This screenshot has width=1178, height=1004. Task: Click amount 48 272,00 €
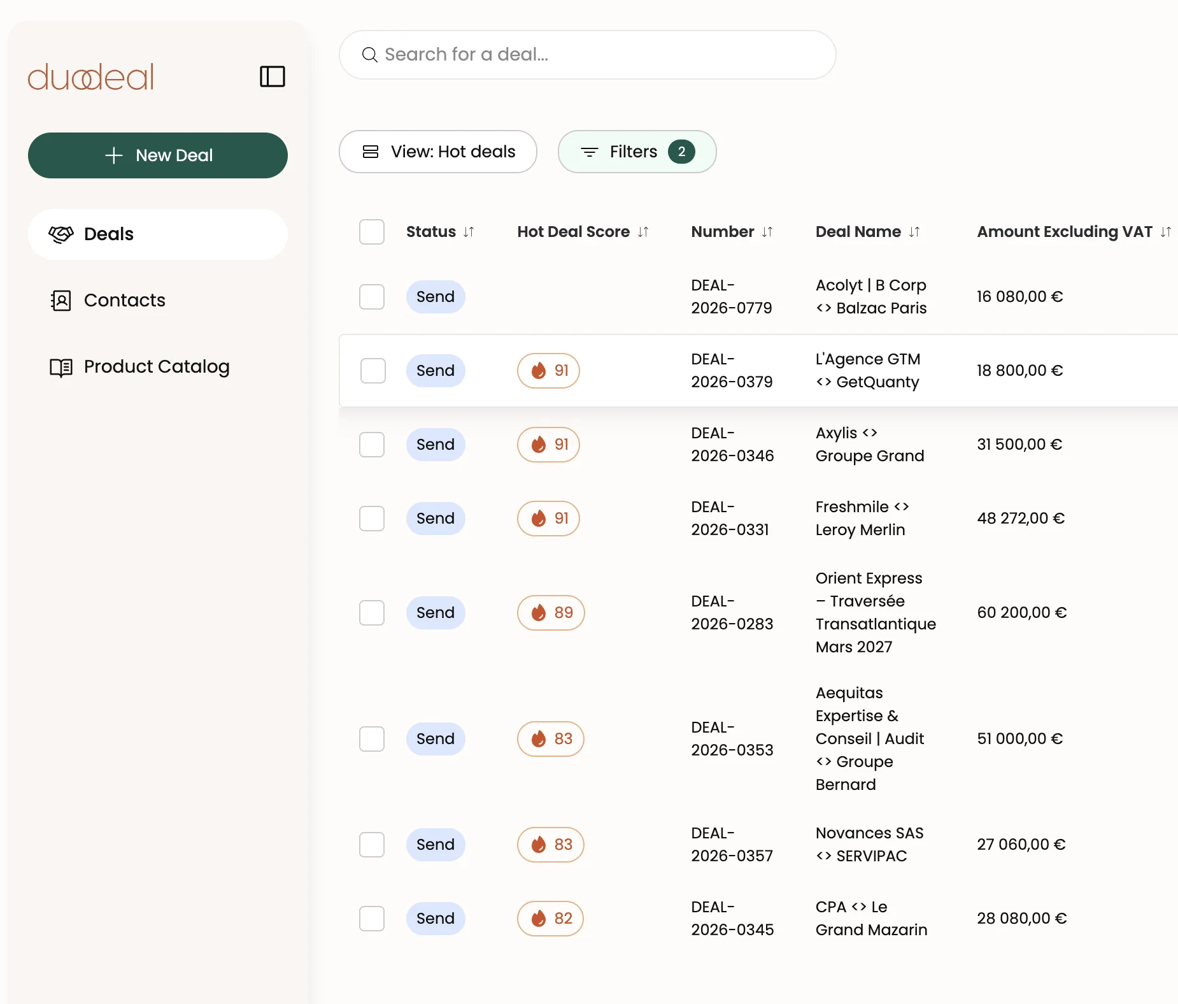point(1021,519)
